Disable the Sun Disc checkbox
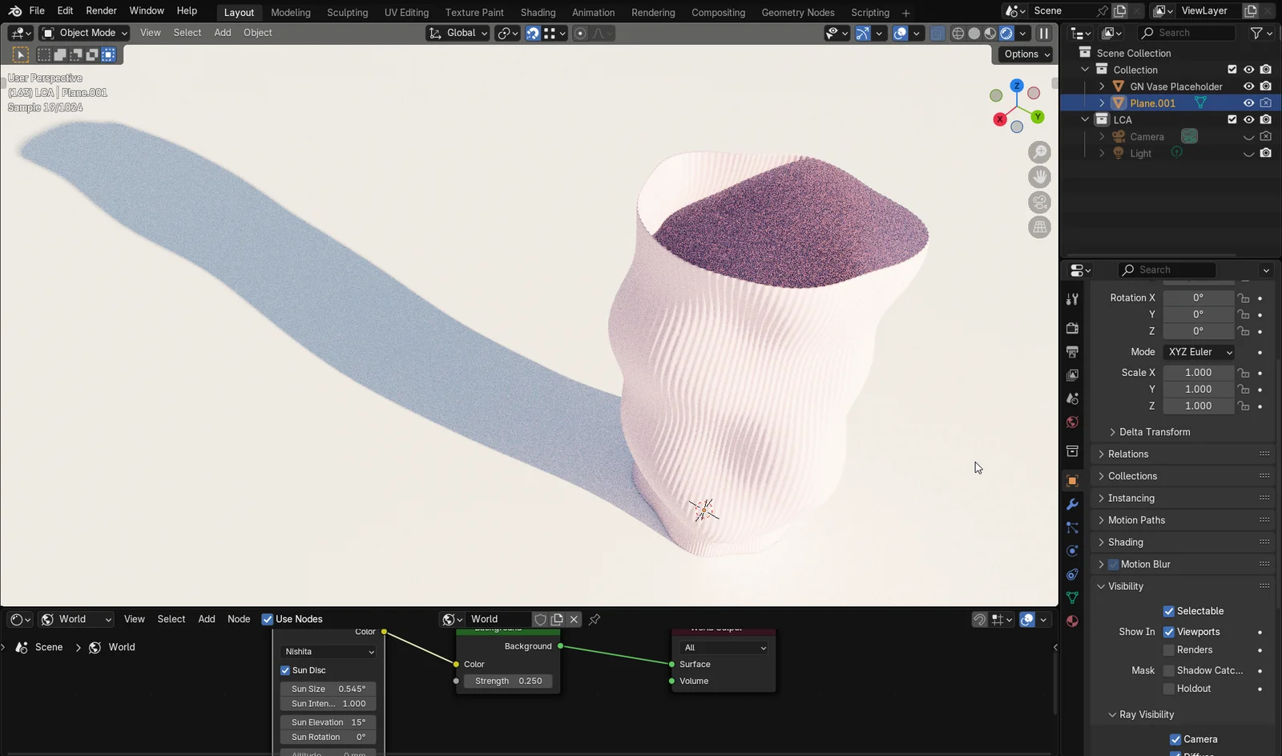The image size is (1282, 756). [286, 669]
